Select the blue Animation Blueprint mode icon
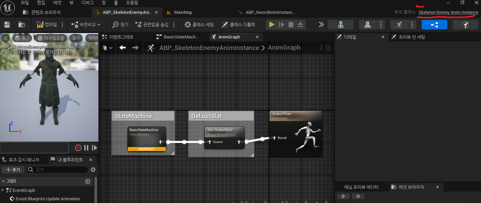The height and width of the screenshot is (203, 481). click(x=434, y=25)
